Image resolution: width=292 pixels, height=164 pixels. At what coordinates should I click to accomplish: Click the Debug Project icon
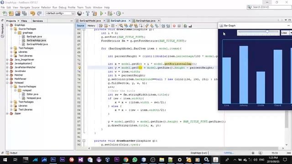(110, 13)
